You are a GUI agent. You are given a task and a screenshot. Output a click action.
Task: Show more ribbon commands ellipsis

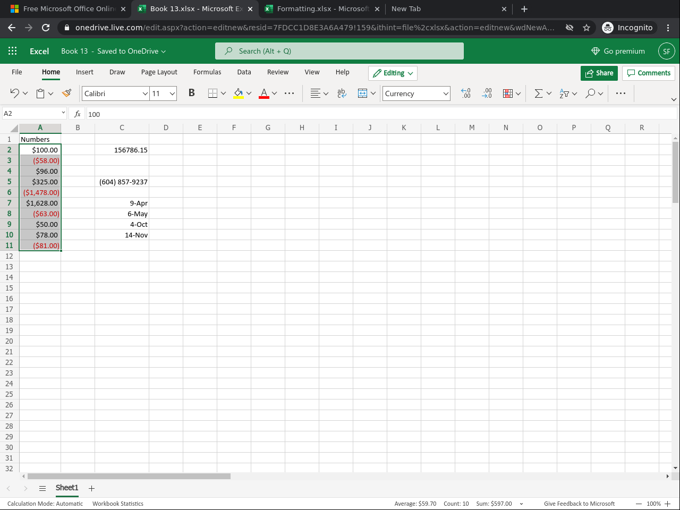[x=620, y=93]
